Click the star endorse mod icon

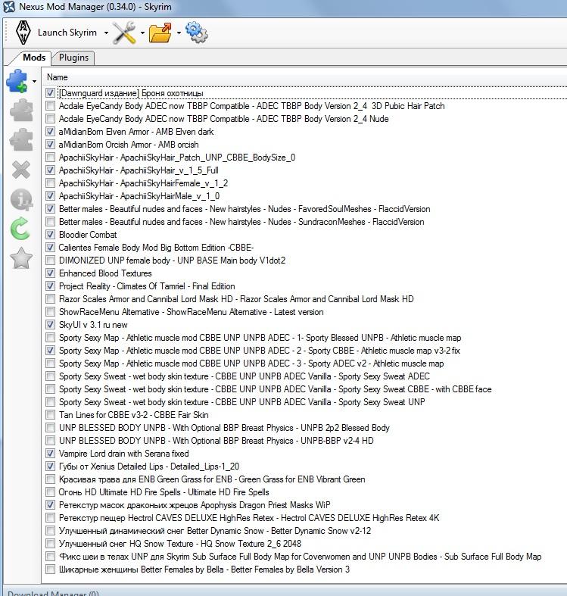21,258
